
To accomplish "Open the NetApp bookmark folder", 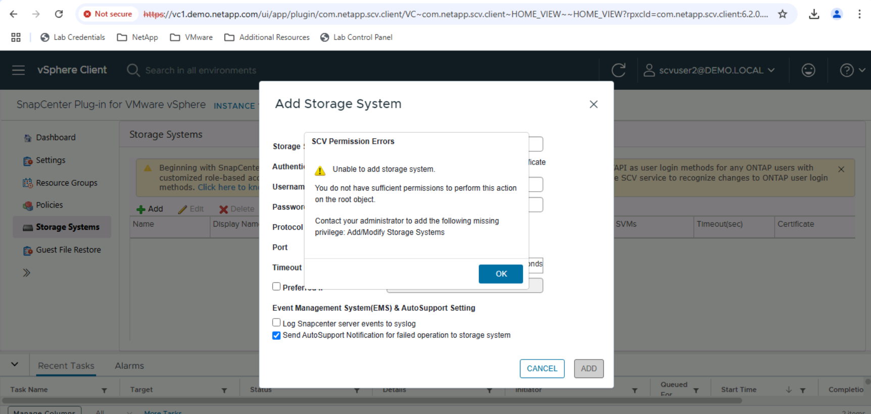I will pos(137,37).
